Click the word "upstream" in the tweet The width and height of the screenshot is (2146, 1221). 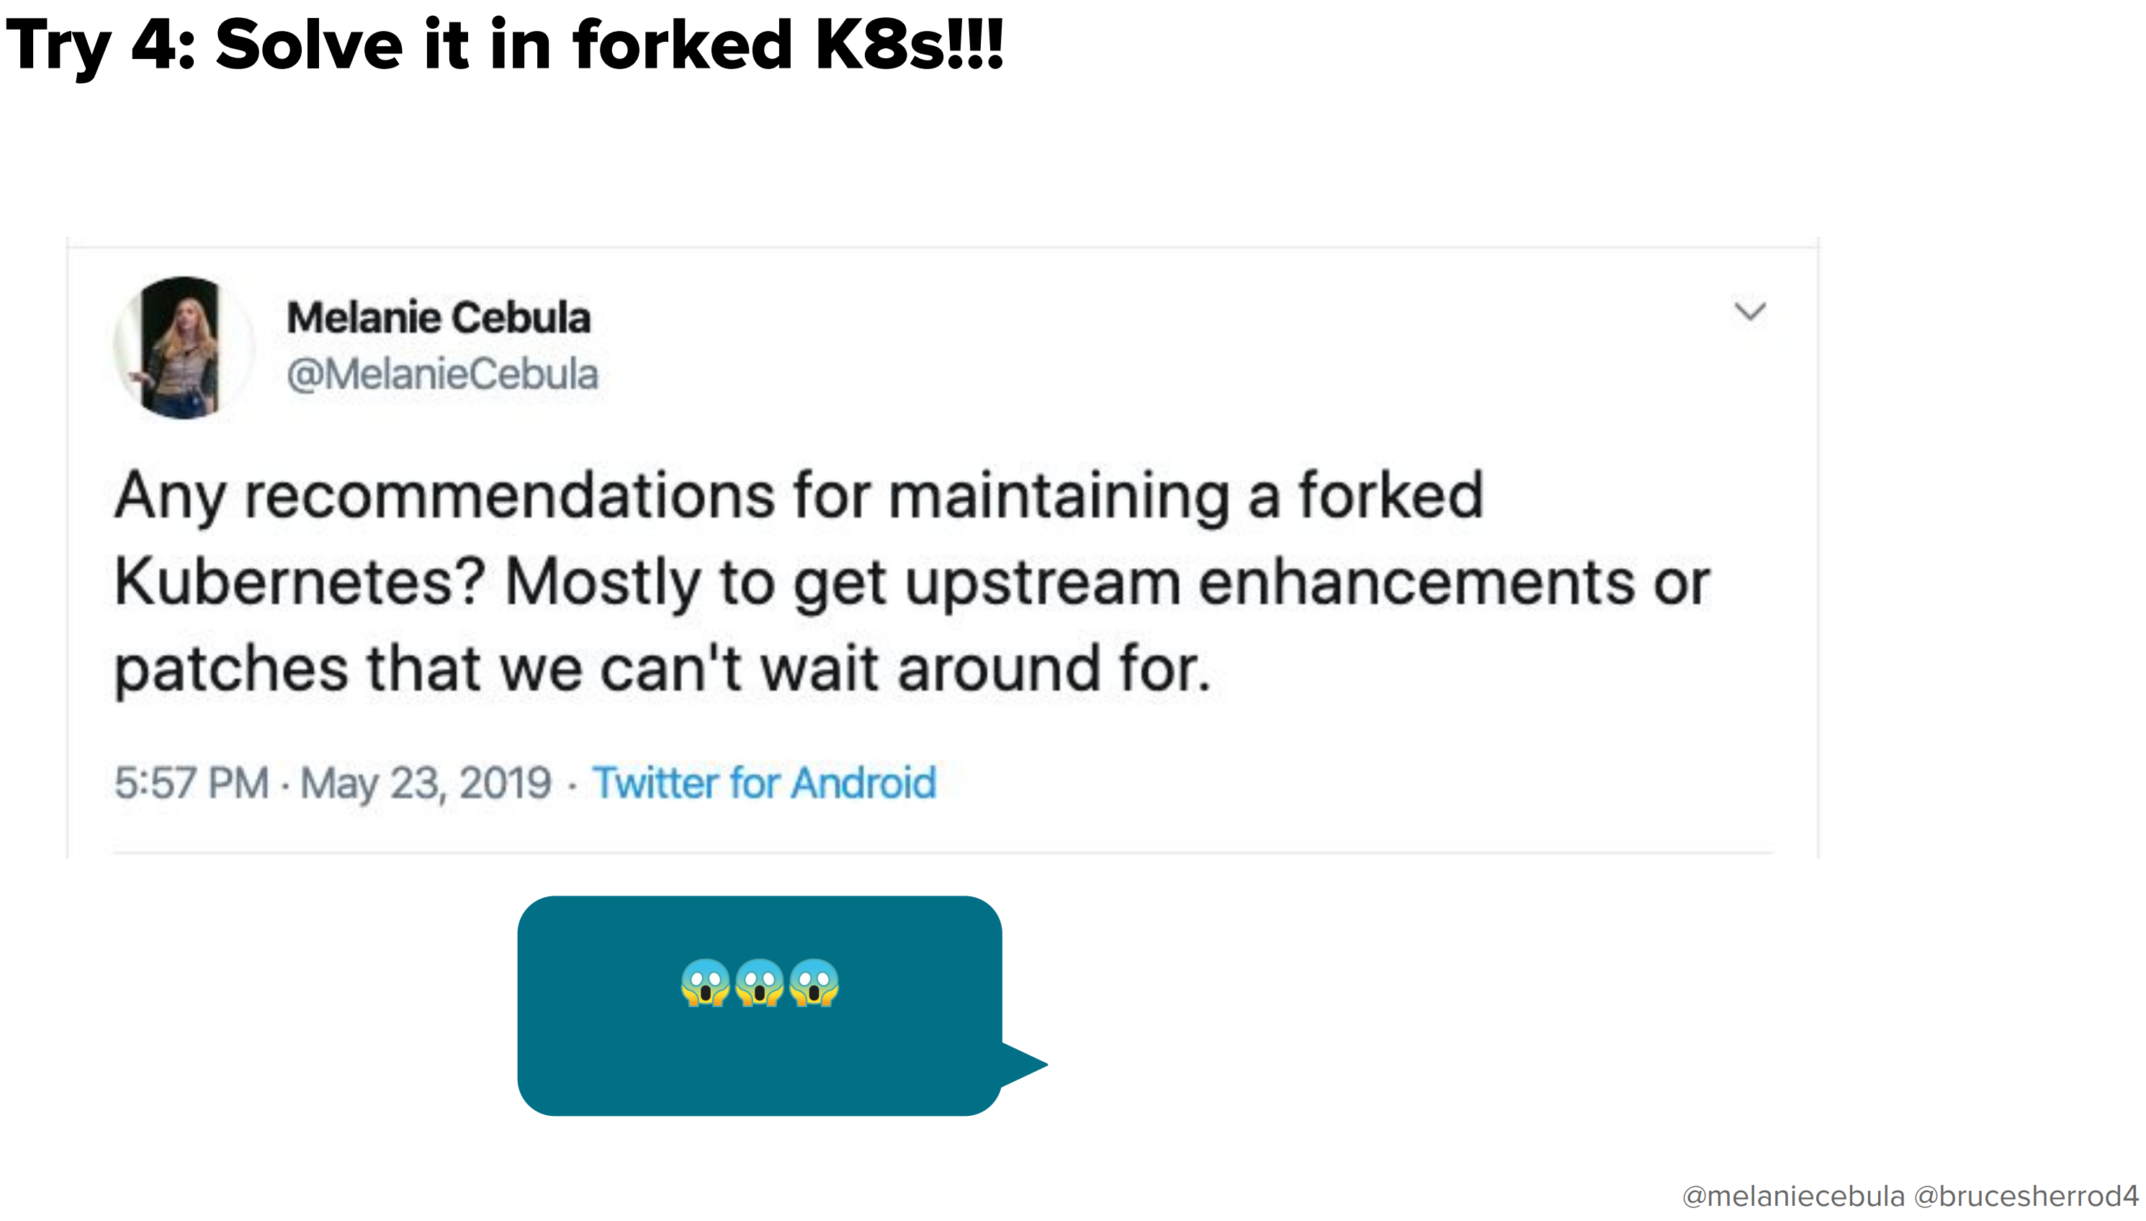pos(1042,582)
